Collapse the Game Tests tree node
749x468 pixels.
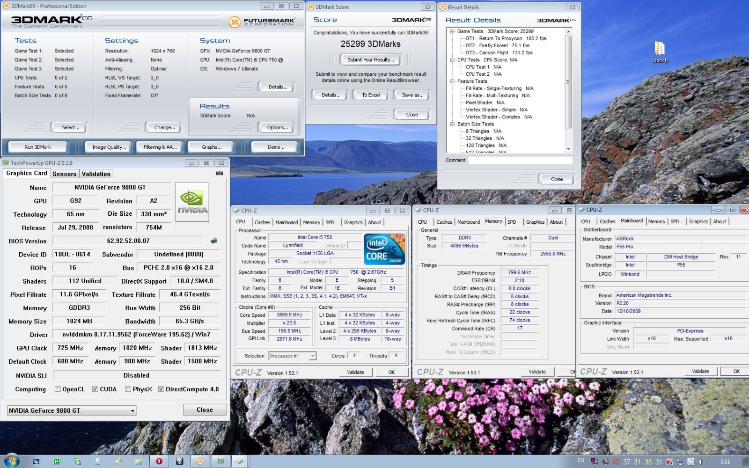click(453, 31)
